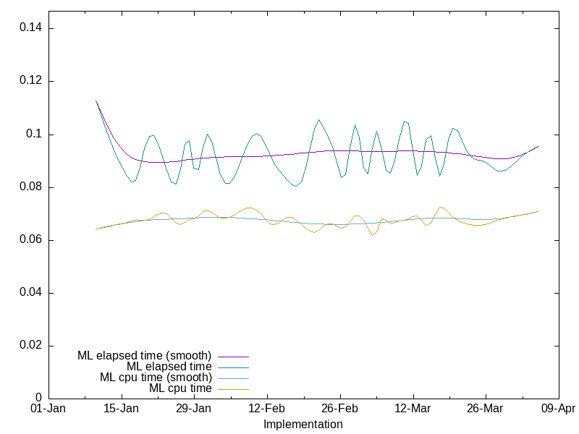Click the 09-Apr x-axis date label
Viewport: 579px width, 434px height.
[x=557, y=409]
